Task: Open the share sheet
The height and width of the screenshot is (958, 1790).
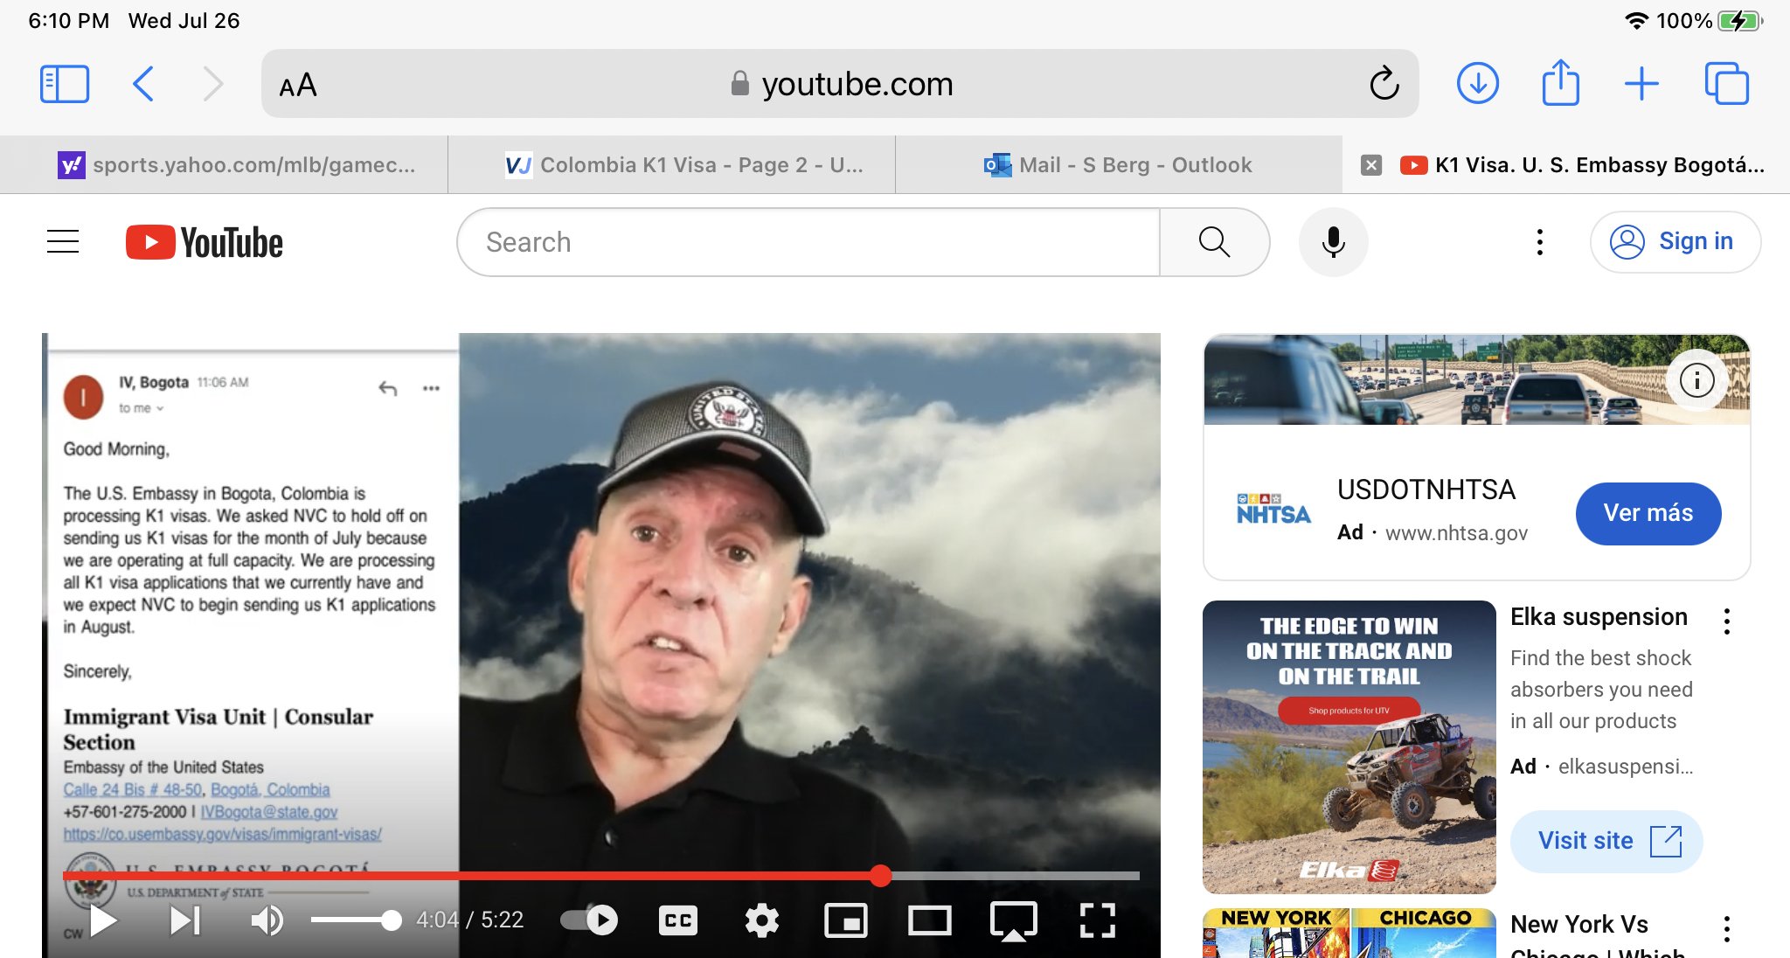Action: [x=1560, y=82]
